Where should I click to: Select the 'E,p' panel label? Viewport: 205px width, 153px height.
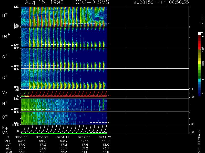(x=5, y=128)
